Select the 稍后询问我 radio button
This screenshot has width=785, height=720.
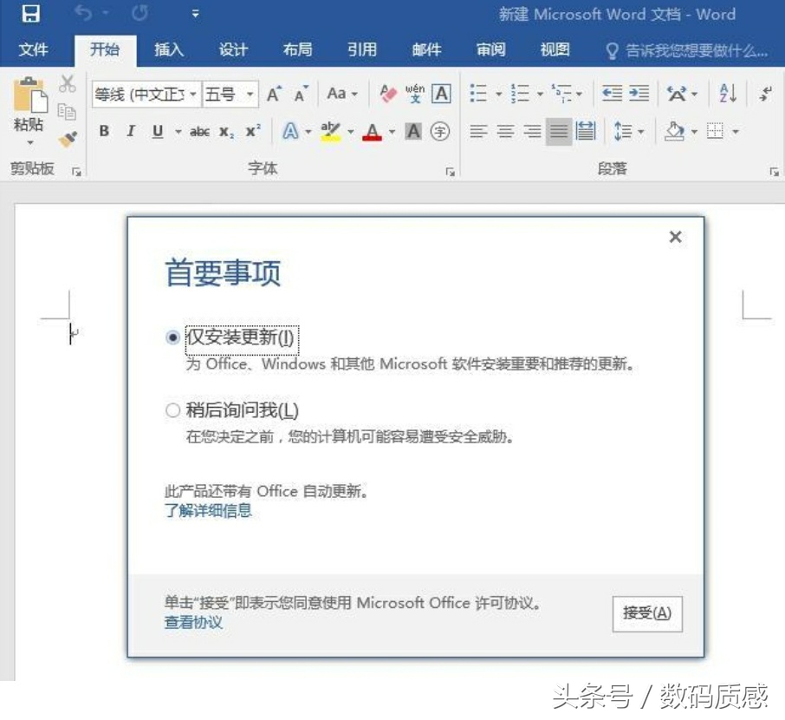coord(172,409)
